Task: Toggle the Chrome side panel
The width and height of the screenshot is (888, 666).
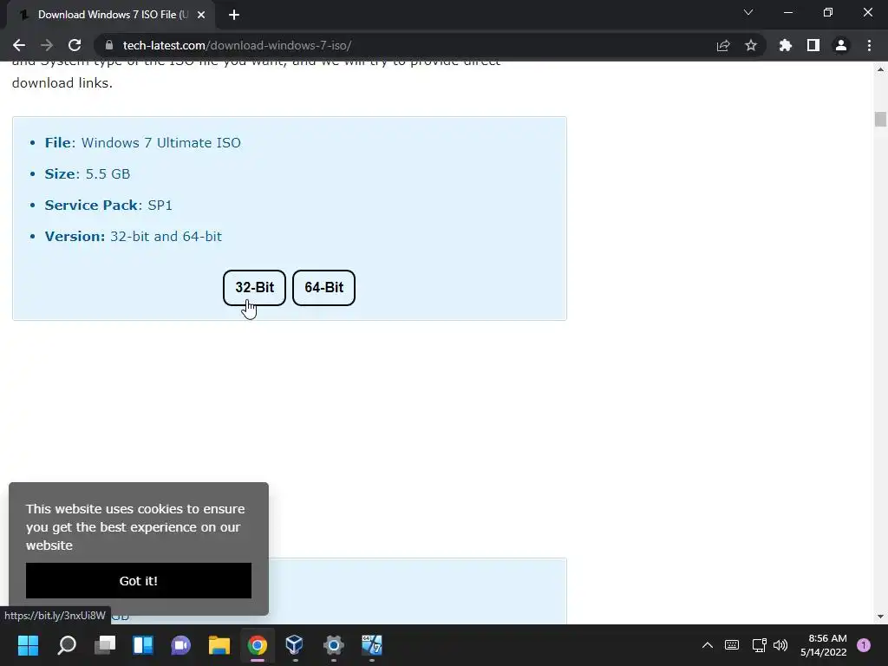Action: point(813,45)
